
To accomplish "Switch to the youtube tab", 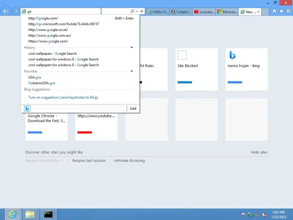I will 204,12.
